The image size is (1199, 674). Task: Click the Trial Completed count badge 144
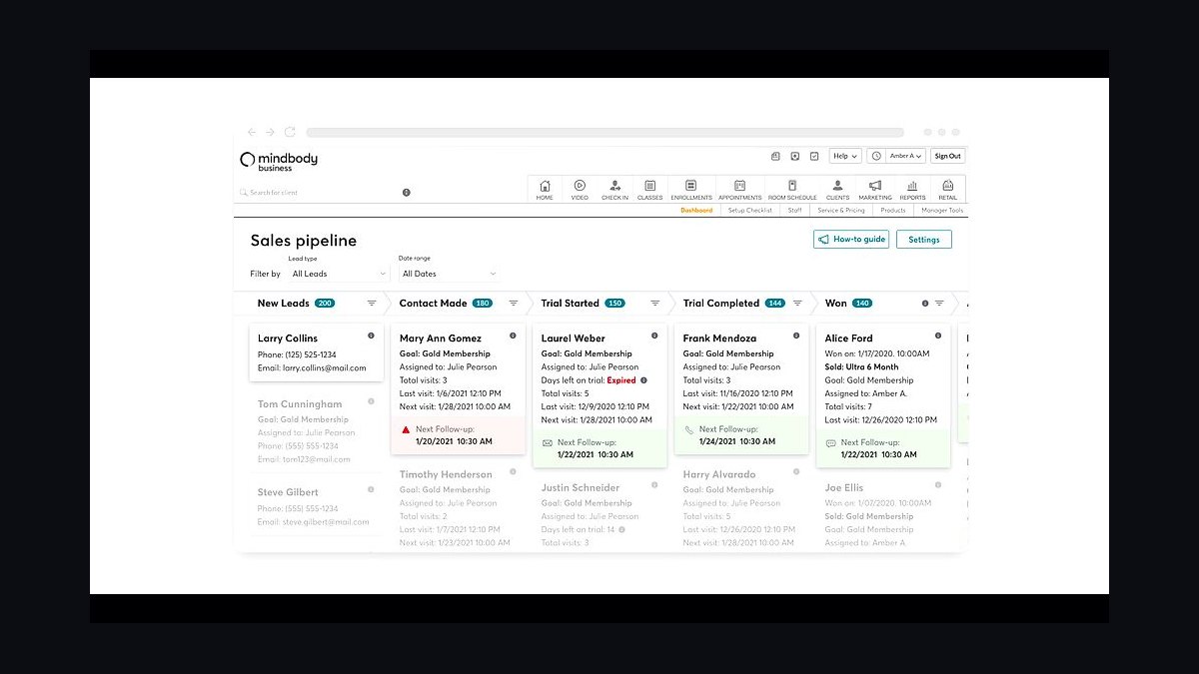[x=775, y=304]
